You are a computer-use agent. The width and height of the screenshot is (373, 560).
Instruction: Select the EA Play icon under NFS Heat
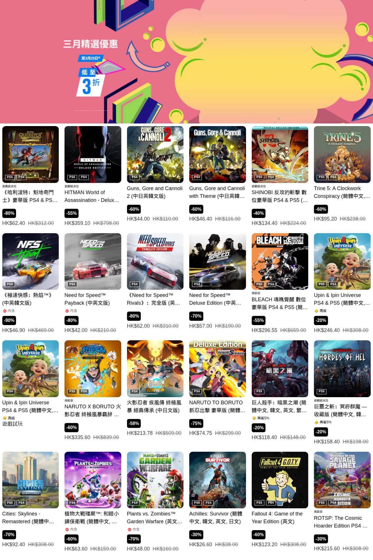[x=5, y=311]
